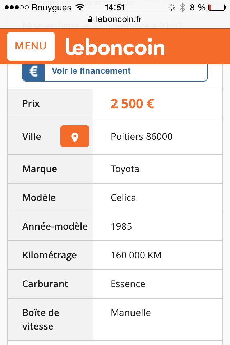Tap the Wi-Fi status icon
230x345 pixels.
(80, 7)
